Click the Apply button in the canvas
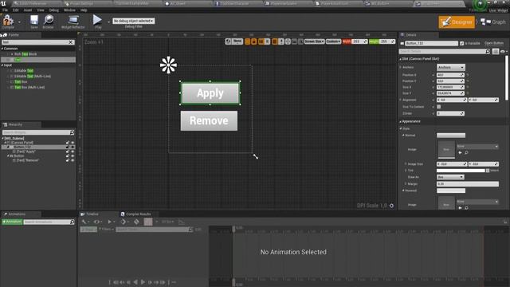Image resolution: width=510 pixels, height=287 pixels. pyautogui.click(x=210, y=93)
